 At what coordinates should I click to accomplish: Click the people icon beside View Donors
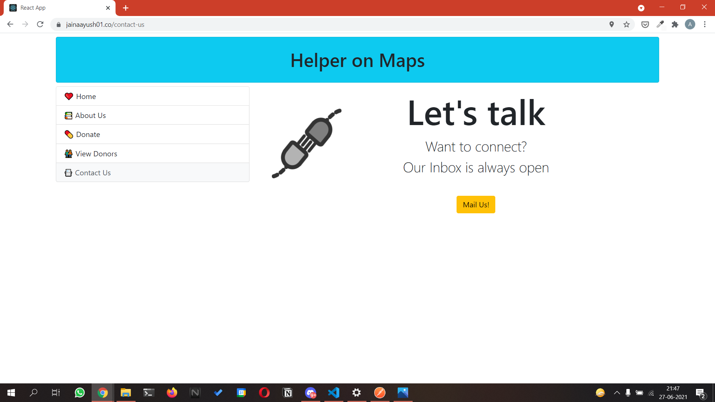point(69,154)
